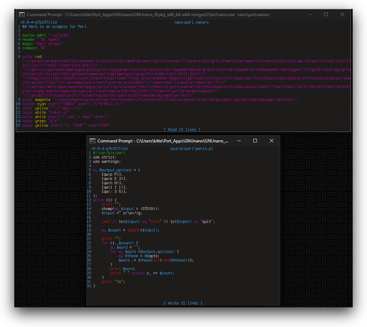This screenshot has width=367, height=327.
Task: Click the title bar text of the perl.nanorc window
Action: pos(148,15)
